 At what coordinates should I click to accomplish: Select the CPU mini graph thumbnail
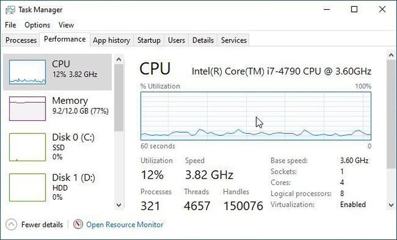[x=27, y=71]
